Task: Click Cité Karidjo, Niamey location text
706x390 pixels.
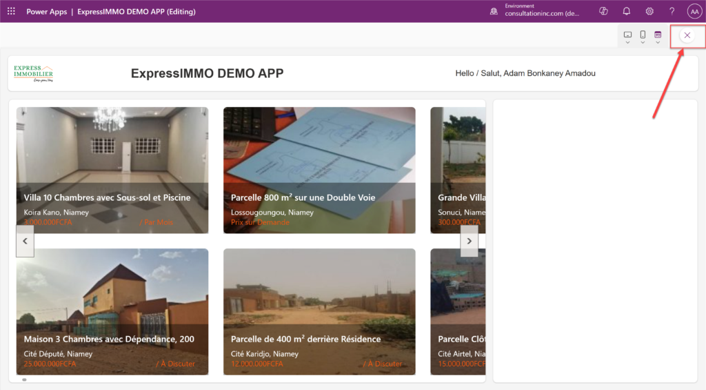Action: click(264, 354)
